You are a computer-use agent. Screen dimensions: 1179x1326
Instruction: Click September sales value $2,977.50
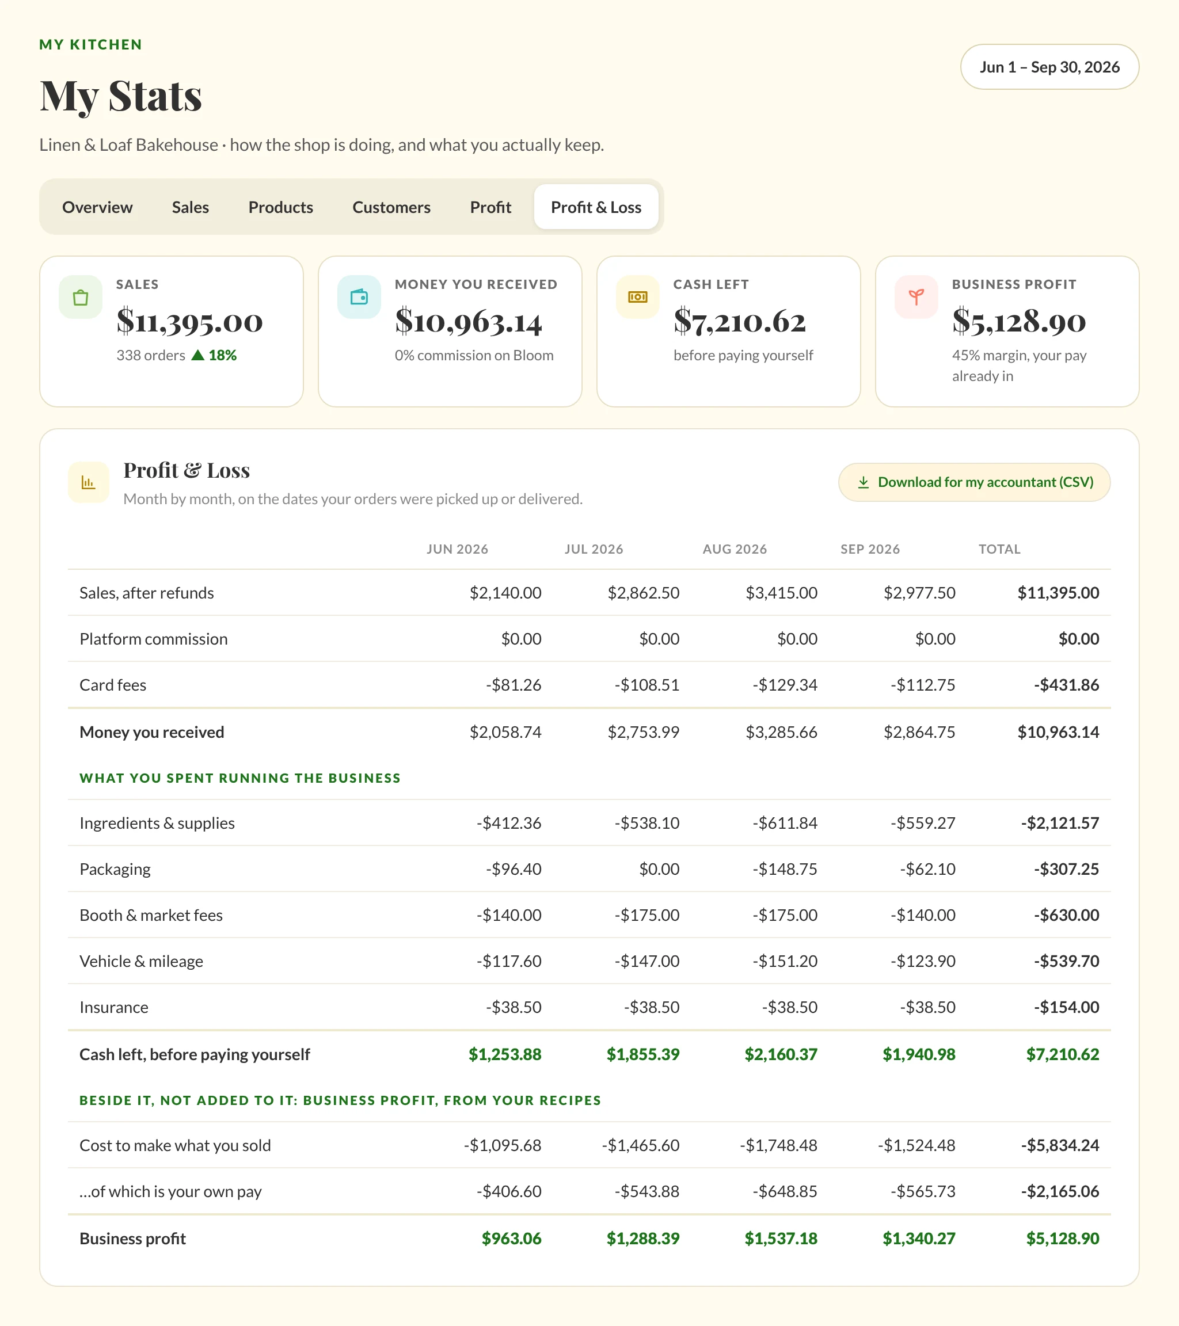[919, 593]
